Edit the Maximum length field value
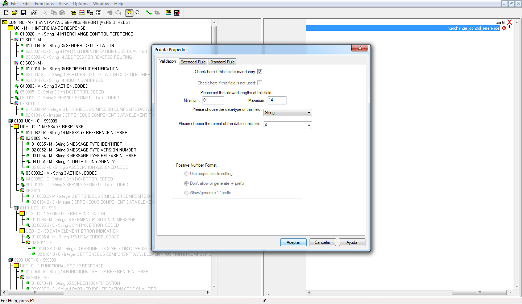Image resolution: width=522 pixels, height=304 pixels. [277, 100]
